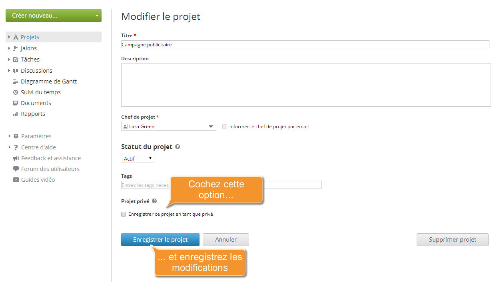
Task: Expand the Jalons tree arrow
Action: pyautogui.click(x=9, y=48)
